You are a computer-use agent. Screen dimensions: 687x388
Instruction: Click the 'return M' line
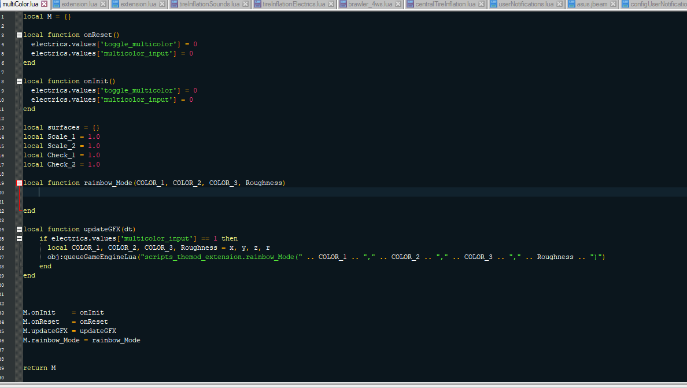(x=39, y=368)
